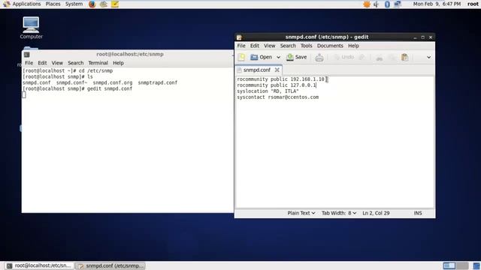Launch Firefox from the top panel

92,4
